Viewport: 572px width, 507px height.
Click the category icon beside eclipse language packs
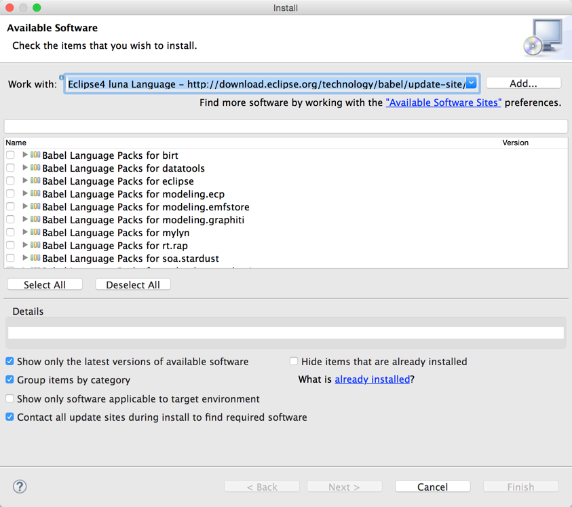35,181
